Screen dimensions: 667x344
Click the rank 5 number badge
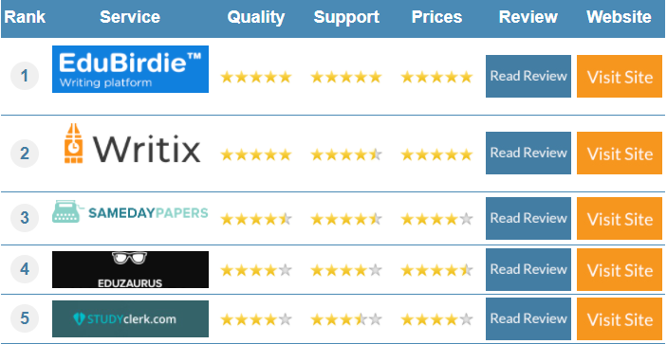coord(25,318)
